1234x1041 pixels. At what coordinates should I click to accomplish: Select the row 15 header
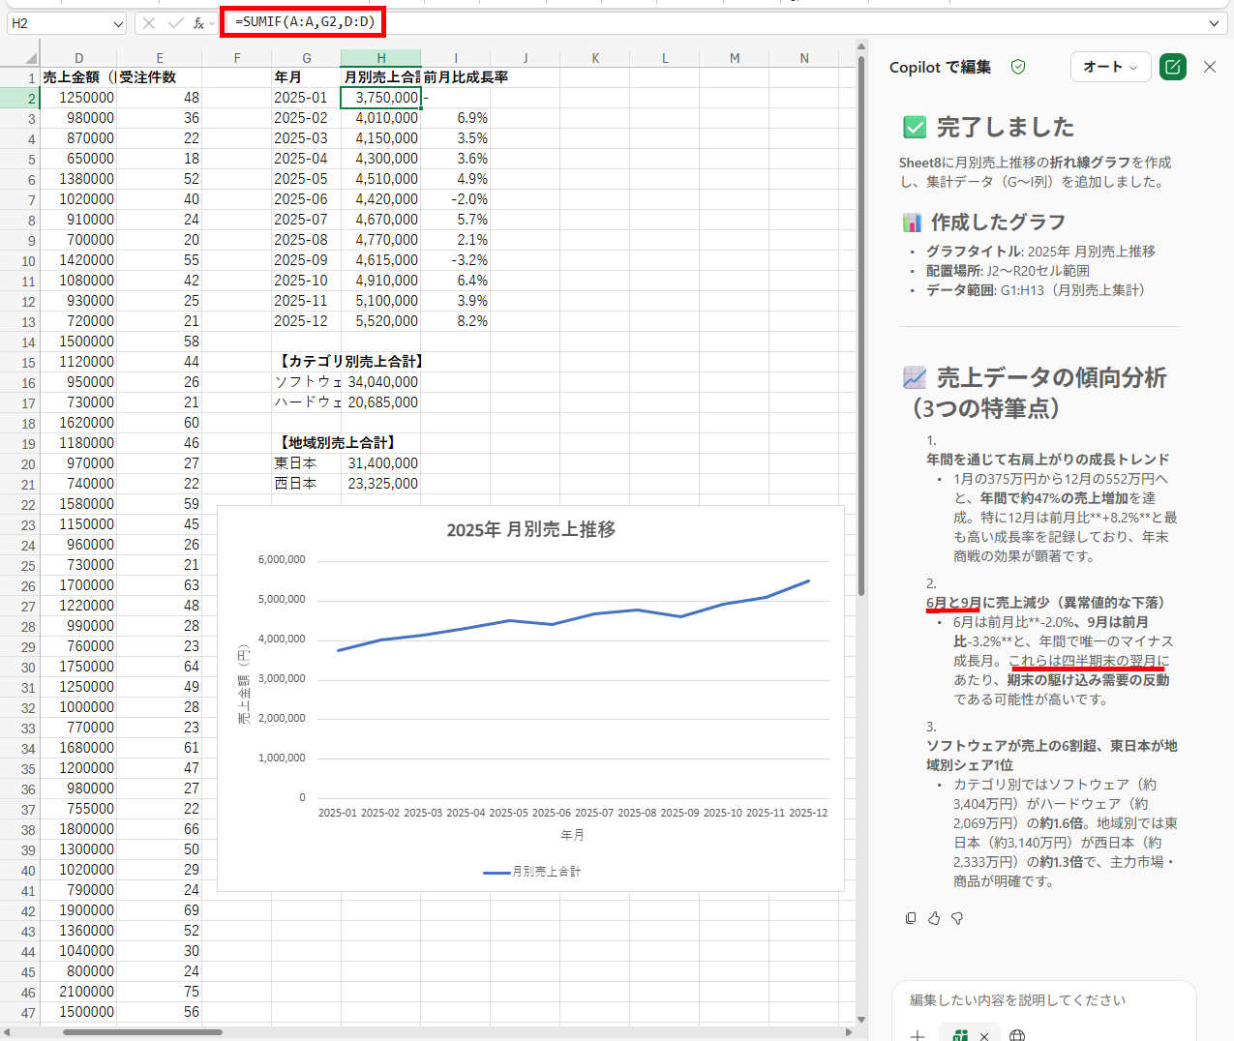click(28, 363)
